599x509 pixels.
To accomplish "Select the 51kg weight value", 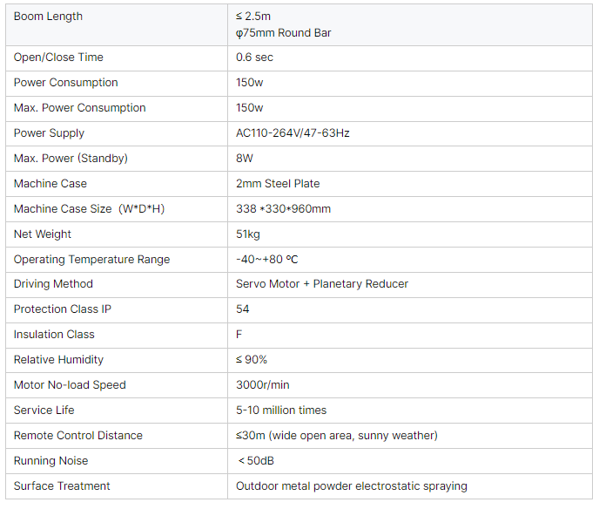I will click(x=248, y=234).
